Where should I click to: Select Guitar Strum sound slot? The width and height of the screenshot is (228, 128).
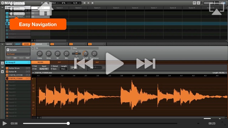(18, 68)
